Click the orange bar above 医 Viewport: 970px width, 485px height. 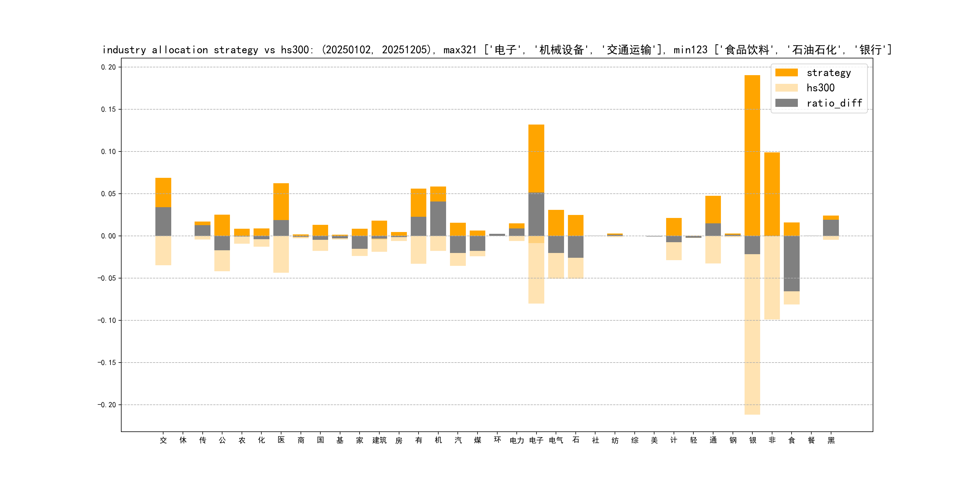tap(281, 201)
